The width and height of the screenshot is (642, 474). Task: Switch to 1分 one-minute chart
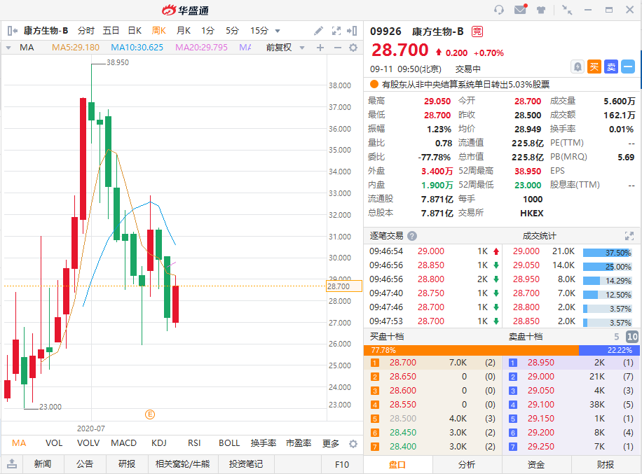[x=207, y=31]
